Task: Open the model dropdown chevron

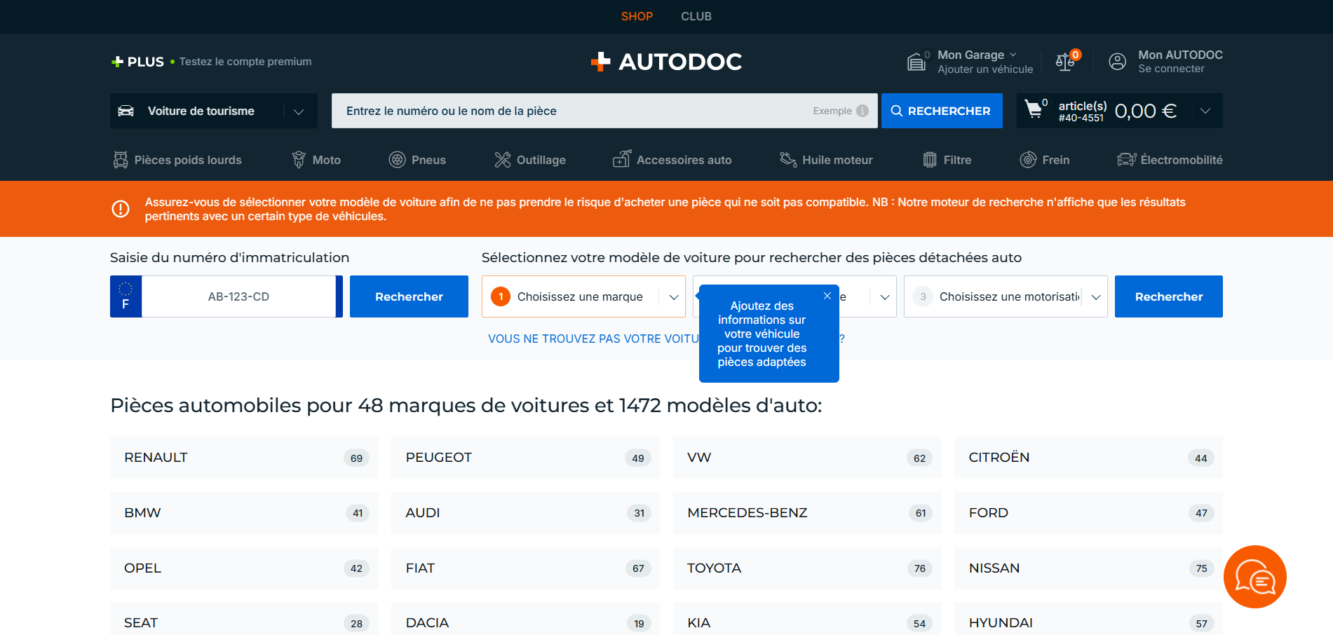Action: (x=885, y=297)
